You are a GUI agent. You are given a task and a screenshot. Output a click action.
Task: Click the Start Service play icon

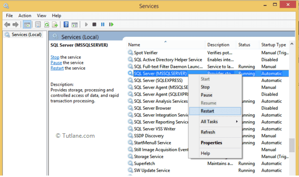point(86,25)
